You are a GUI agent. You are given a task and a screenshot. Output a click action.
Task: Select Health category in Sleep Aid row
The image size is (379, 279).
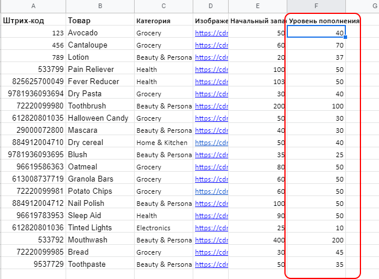click(164, 215)
